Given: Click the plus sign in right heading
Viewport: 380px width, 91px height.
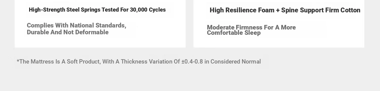Looking at the screenshot, I should (278, 11).
